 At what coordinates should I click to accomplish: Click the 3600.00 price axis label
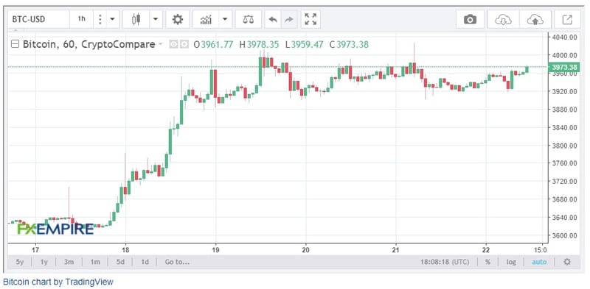pos(565,235)
